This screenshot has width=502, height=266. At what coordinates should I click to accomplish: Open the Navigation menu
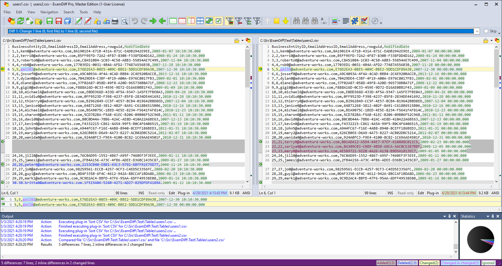point(49,12)
